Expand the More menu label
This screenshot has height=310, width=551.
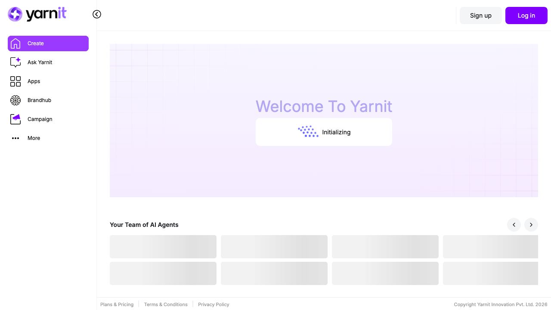point(34,138)
